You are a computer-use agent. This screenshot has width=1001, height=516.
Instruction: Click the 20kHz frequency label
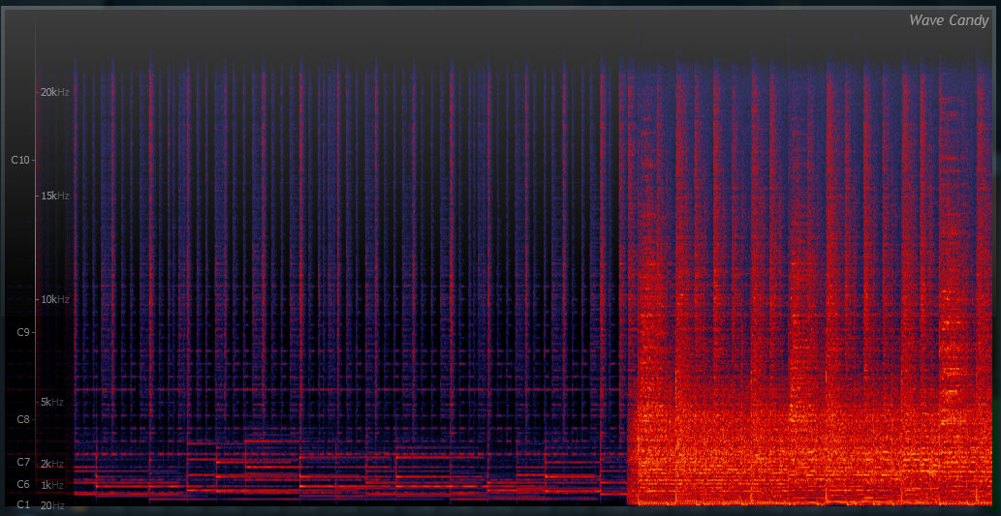(x=54, y=93)
